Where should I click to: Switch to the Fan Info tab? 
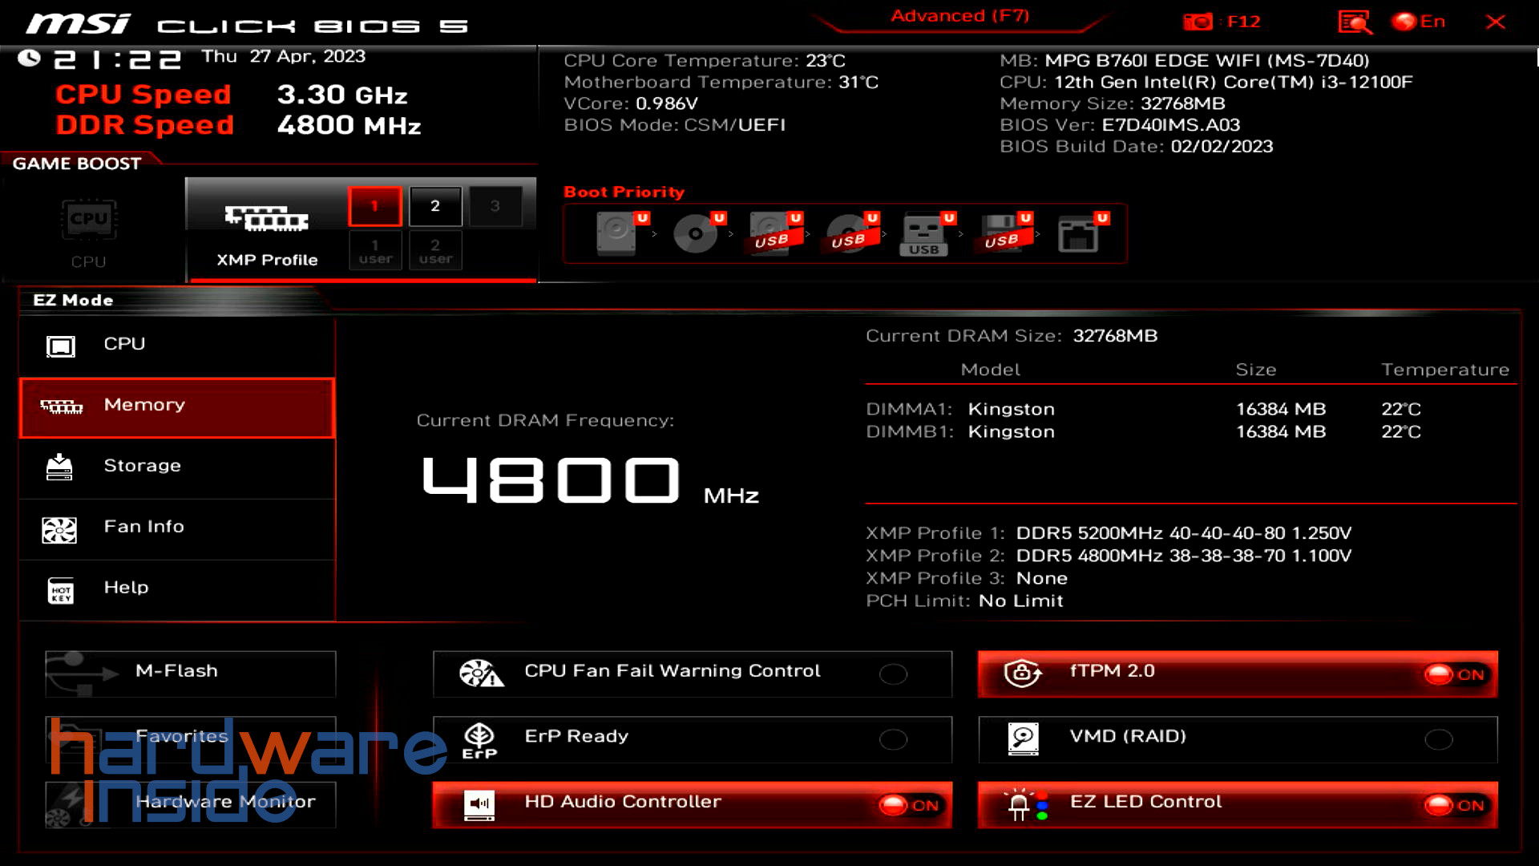(176, 527)
